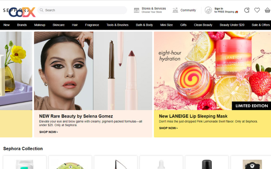Image resolution: width=271 pixels, height=169 pixels.
Task: Open the New menu item
Action: pos(6,25)
